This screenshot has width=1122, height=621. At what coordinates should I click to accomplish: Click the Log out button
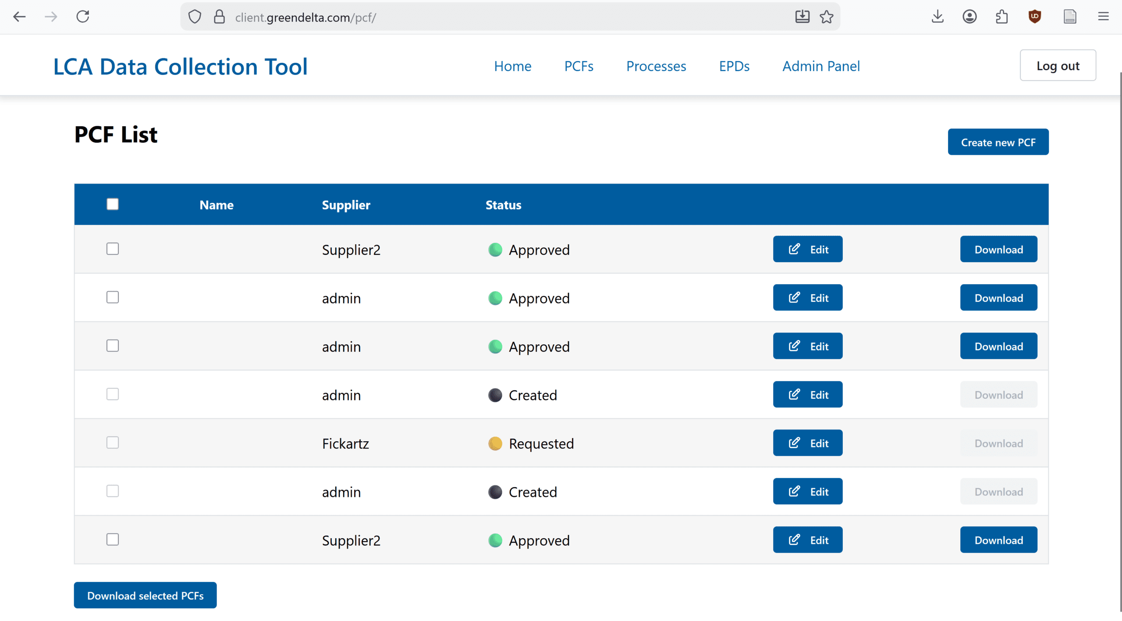click(x=1058, y=66)
